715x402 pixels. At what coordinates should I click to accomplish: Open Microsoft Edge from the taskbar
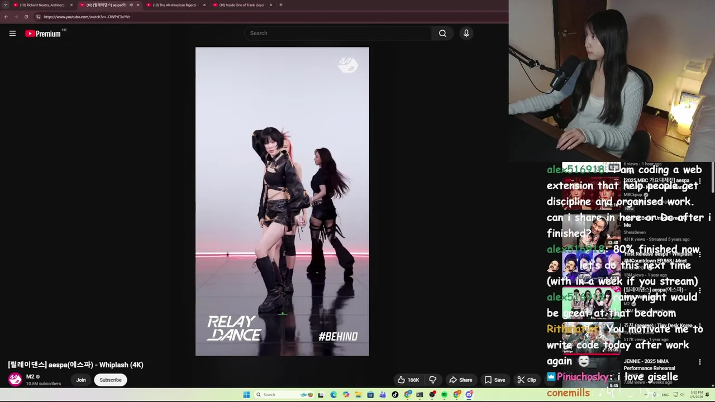333,395
